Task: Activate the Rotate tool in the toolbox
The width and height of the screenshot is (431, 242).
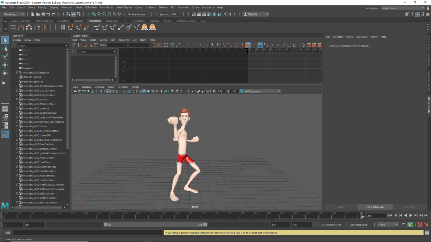Action: coord(5,73)
